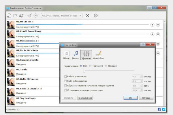This screenshot has width=173, height=115.
Task: Stop conversion of 02. Crash! Boom! Bang!
Action: tap(152, 34)
